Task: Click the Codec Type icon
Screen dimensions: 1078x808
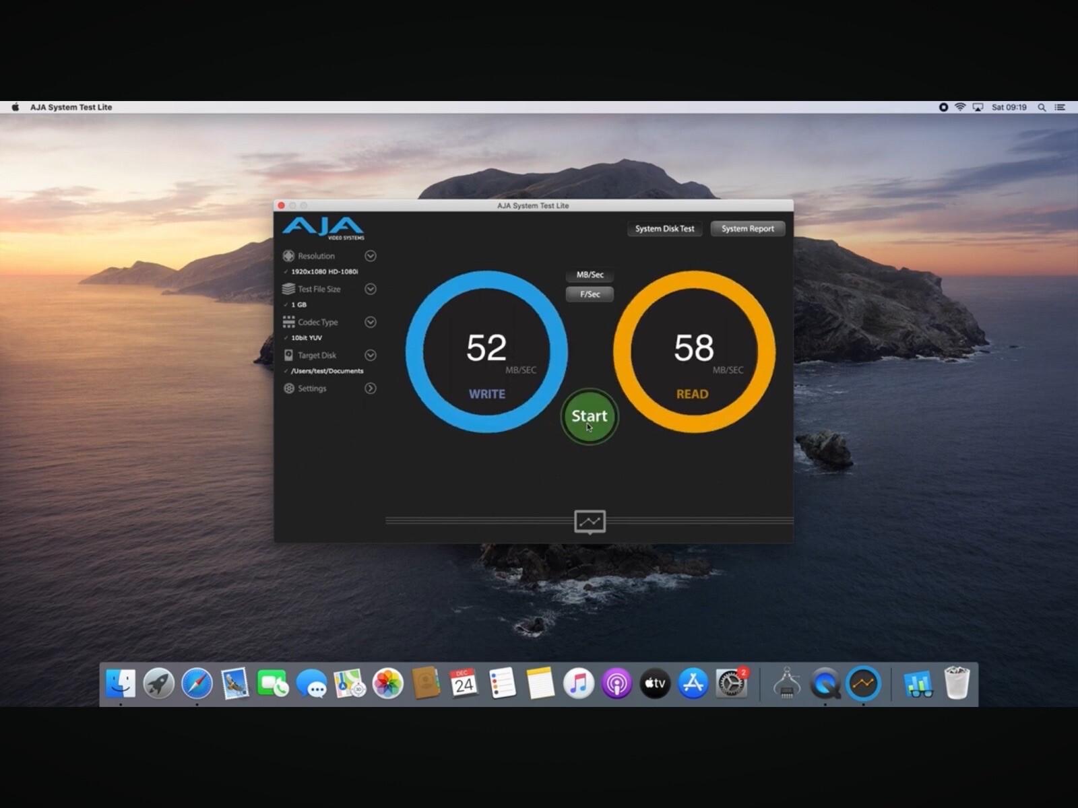Action: click(288, 322)
